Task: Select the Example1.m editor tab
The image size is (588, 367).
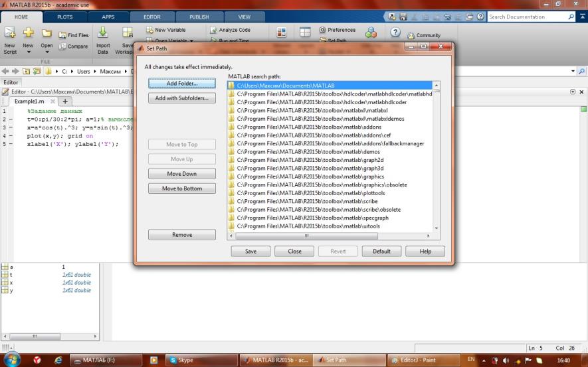Action: (x=33, y=102)
